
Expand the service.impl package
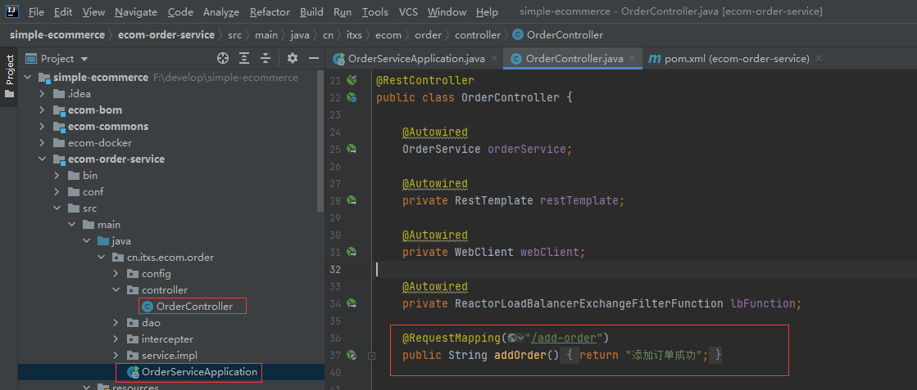click(116, 356)
